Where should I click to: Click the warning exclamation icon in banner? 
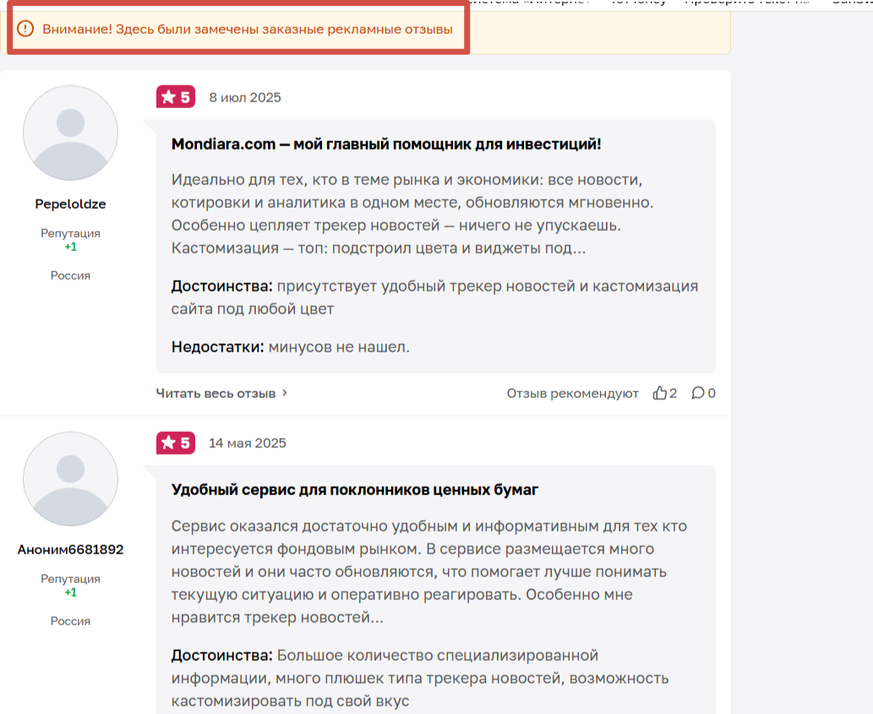(25, 29)
